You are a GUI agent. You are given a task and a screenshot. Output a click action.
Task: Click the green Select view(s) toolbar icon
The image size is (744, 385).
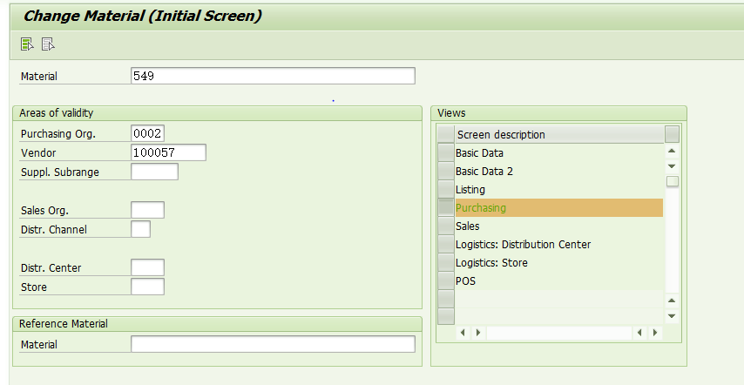(x=27, y=44)
